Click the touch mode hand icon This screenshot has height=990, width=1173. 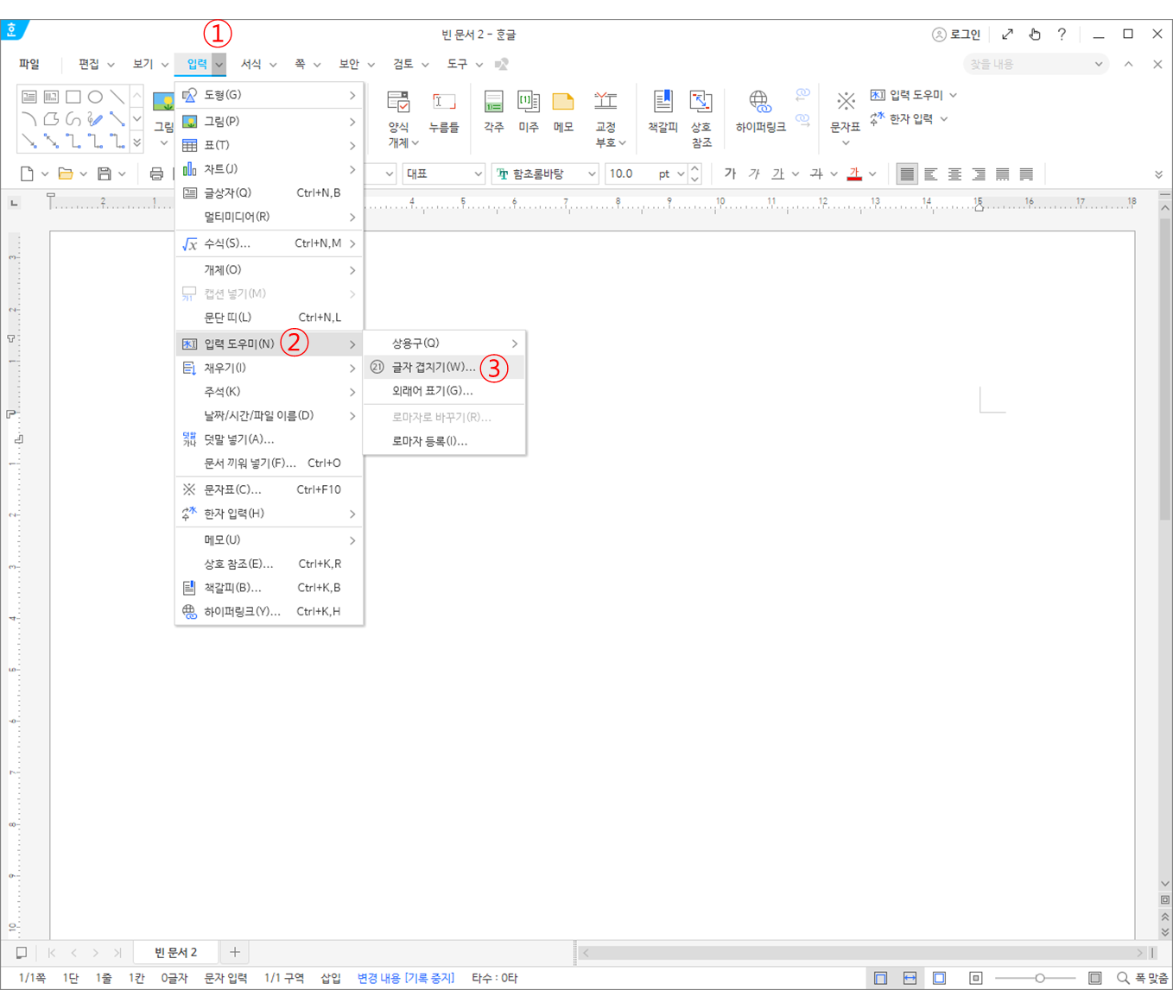1035,35
